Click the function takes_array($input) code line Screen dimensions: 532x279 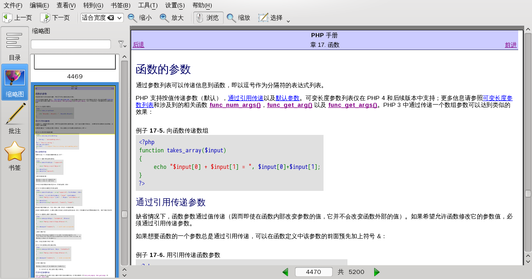pos(183,151)
